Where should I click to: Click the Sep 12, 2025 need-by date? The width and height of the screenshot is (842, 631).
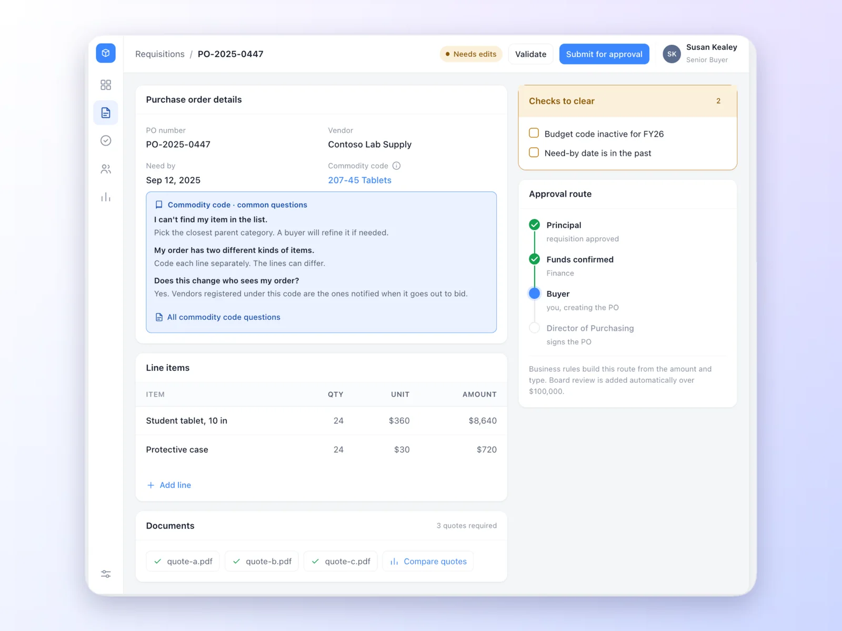coord(173,180)
